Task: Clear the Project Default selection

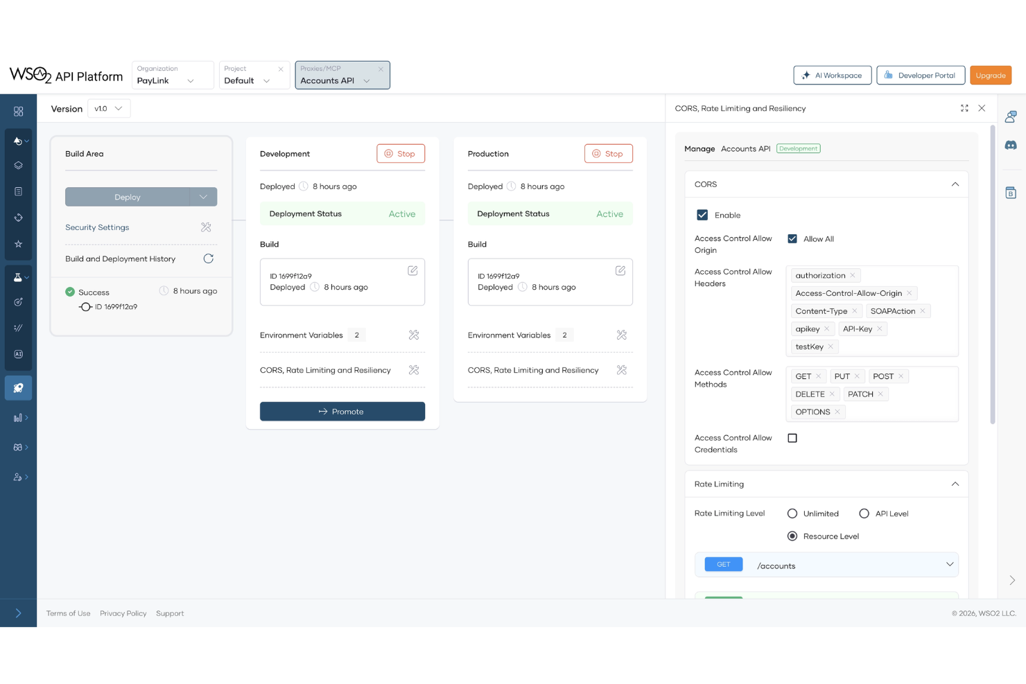Action: [x=281, y=69]
